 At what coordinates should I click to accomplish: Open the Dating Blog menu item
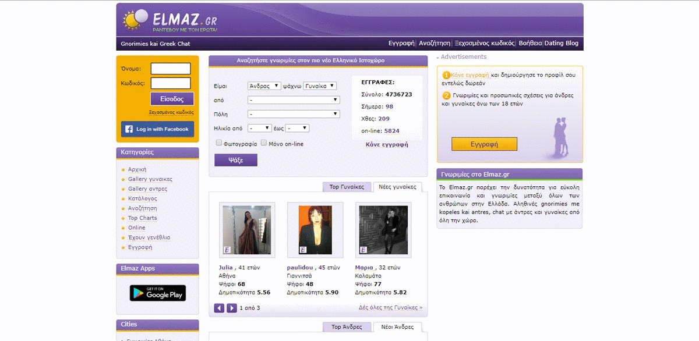click(561, 42)
